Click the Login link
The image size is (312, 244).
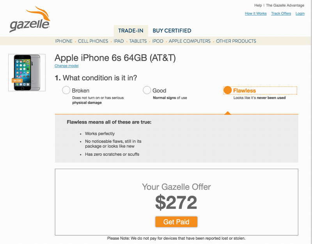point(300,13)
